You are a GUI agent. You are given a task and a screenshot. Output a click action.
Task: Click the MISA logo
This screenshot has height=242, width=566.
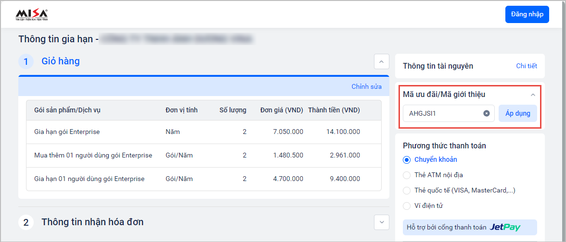(x=32, y=15)
